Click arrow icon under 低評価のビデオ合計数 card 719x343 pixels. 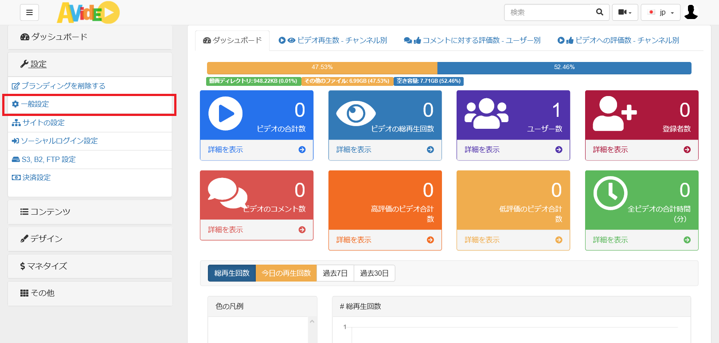559,240
